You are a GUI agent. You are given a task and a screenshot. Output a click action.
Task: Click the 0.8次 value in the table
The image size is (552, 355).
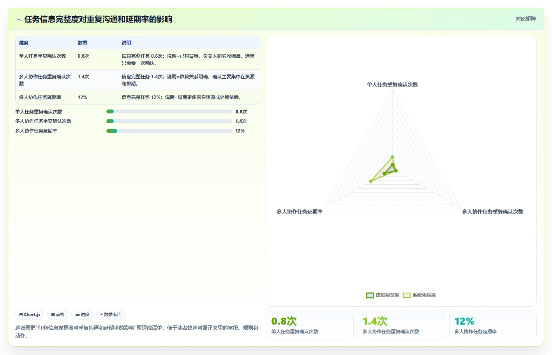(x=83, y=56)
